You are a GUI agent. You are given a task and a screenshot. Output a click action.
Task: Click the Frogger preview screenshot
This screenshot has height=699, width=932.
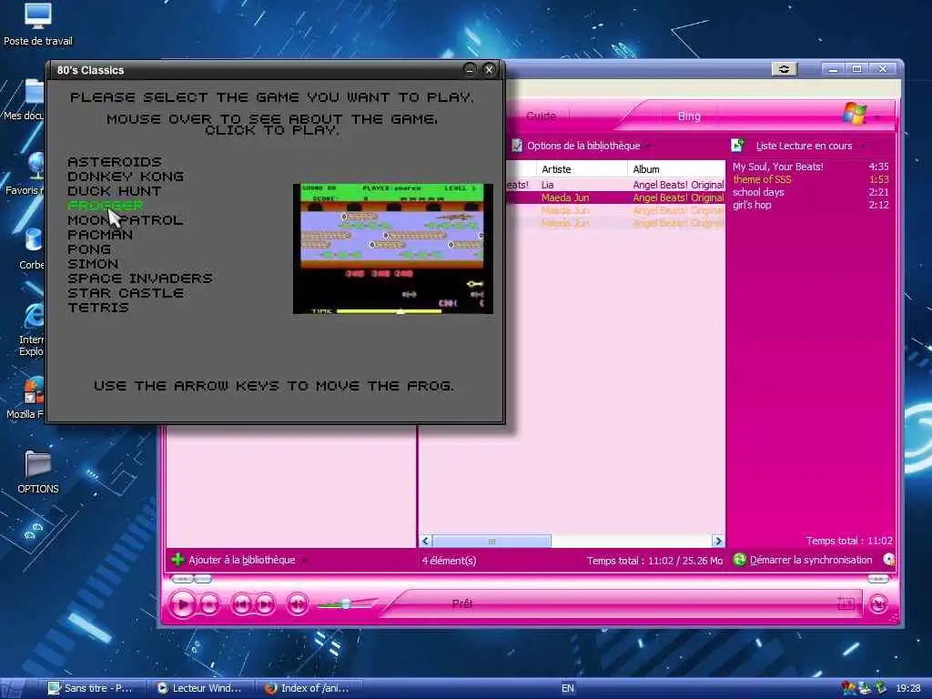393,248
